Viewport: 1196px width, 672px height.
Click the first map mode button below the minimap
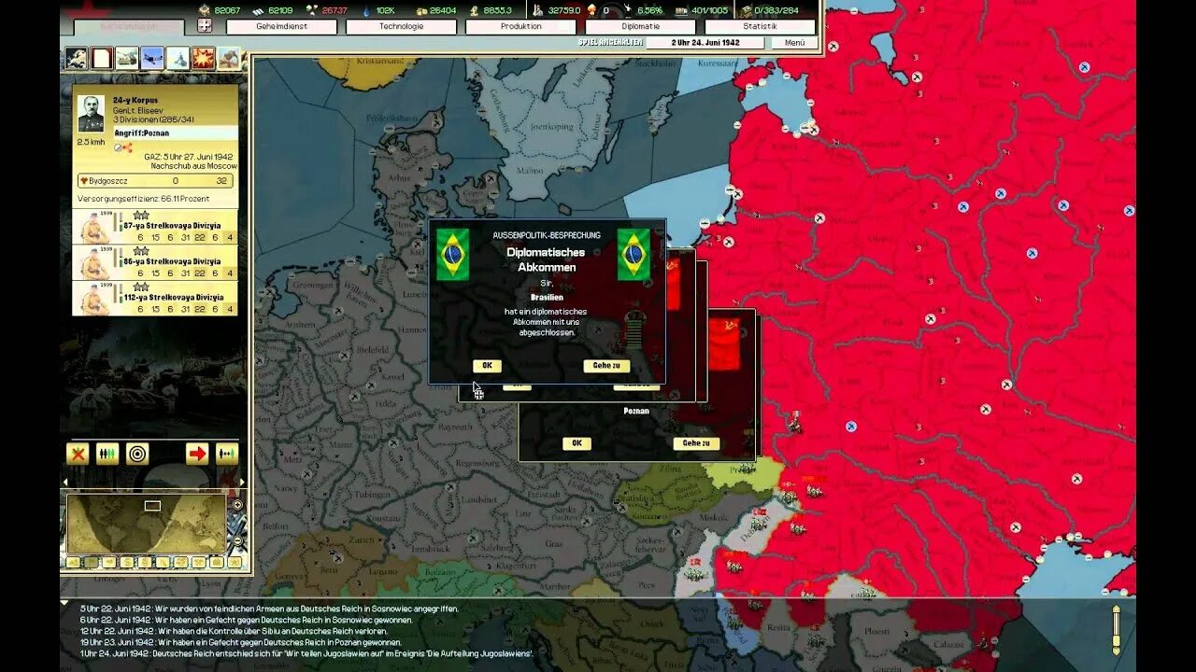click(x=73, y=563)
